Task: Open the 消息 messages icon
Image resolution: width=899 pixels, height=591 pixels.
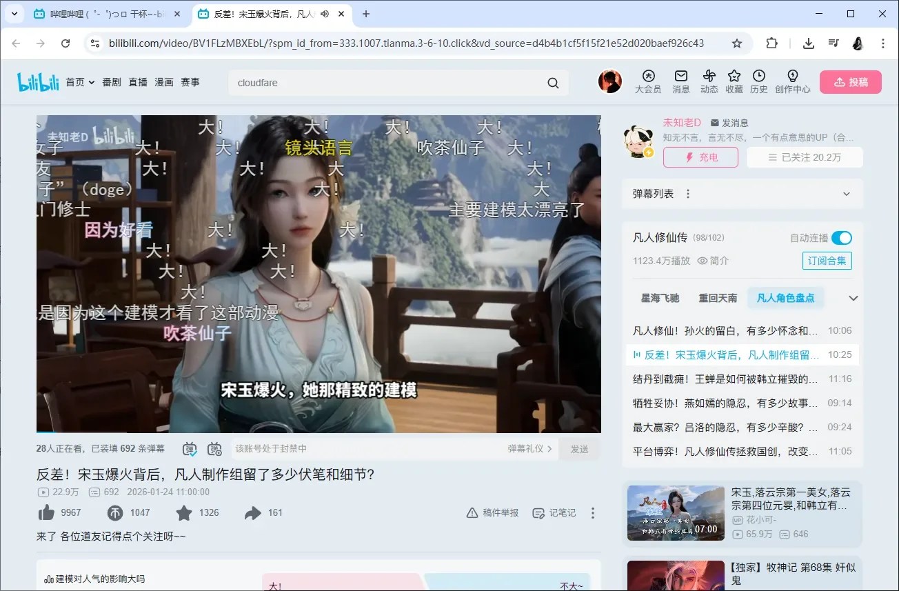Action: pos(681,81)
